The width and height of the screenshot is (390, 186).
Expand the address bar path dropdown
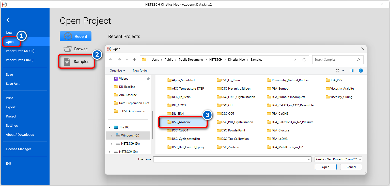click(x=295, y=60)
